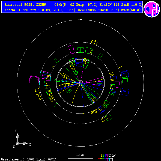Viewport: 161px width, 161px height.
Task: Select the large cyan calorimeter cluster box
Action: tap(45, 79)
